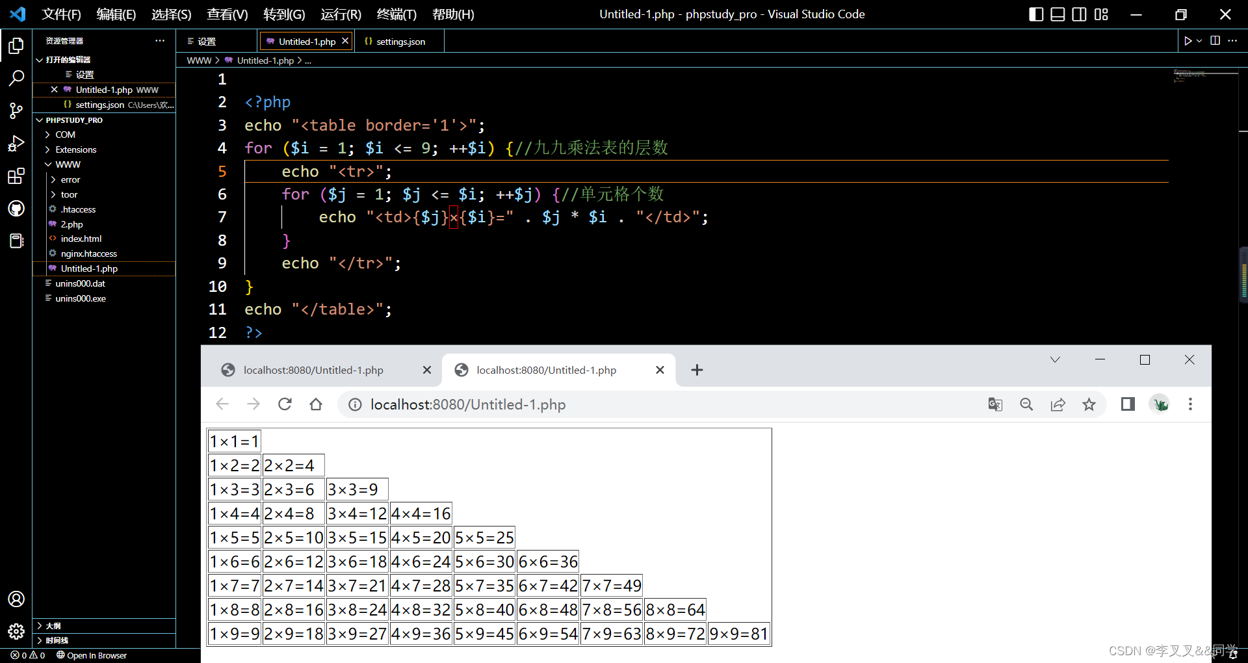The image size is (1248, 663).
Task: Toggle the split editor layout icon
Action: pos(1215,40)
